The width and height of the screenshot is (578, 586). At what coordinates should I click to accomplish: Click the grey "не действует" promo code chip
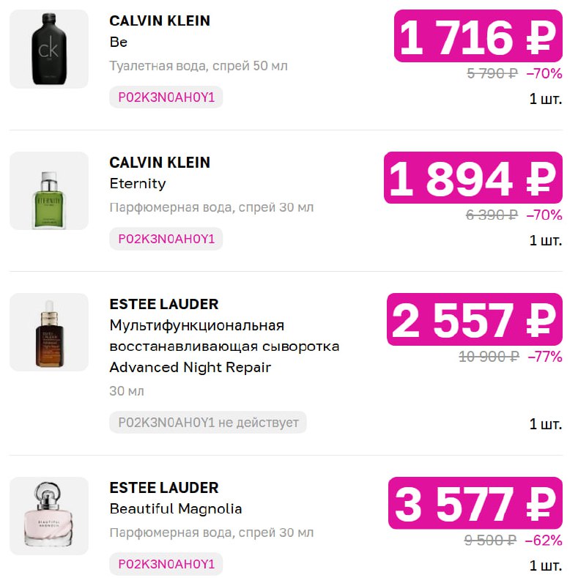pos(208,422)
